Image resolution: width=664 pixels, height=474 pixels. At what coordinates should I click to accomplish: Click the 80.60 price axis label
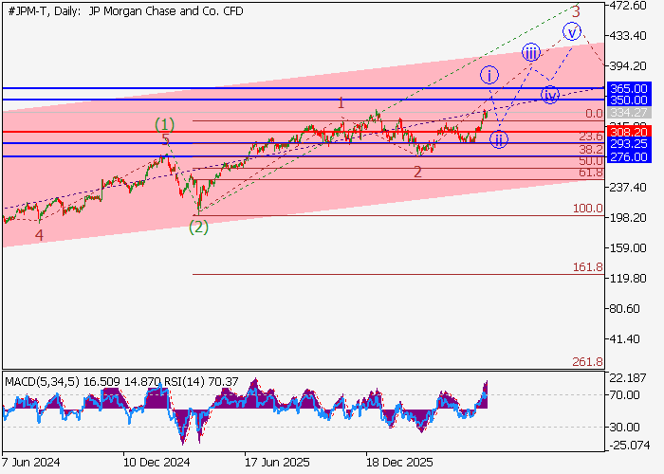(x=625, y=309)
